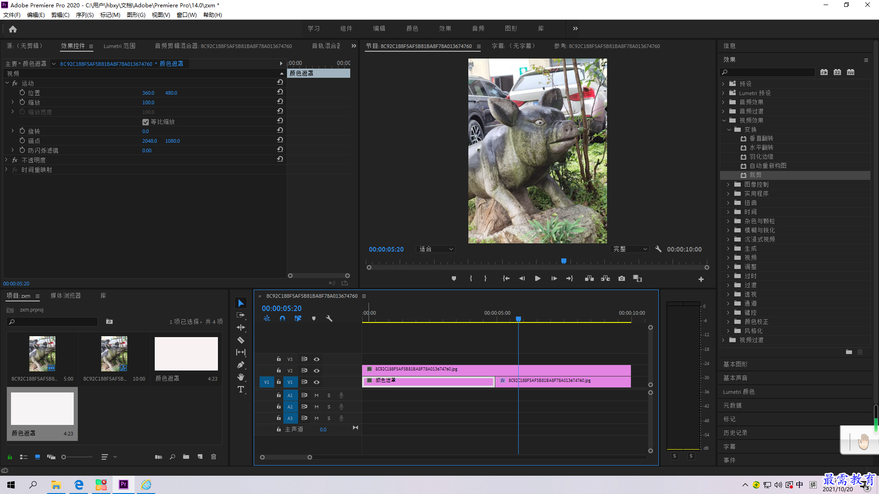879x494 pixels.
Task: Click the Export Frame camera icon
Action: pos(621,279)
